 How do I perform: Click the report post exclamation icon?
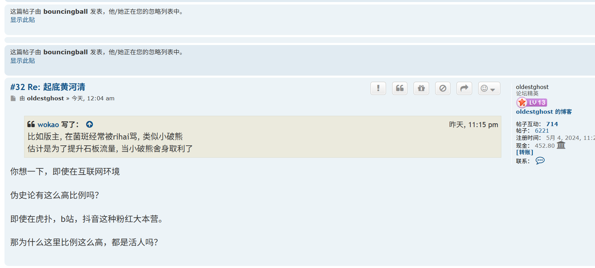pos(378,88)
